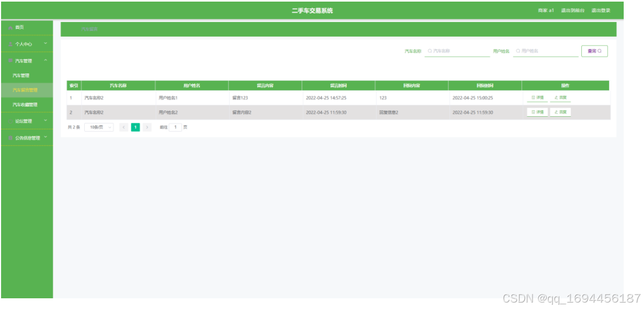The image size is (643, 309).
Task: Click cell 用户姓名2
Action: point(168,112)
